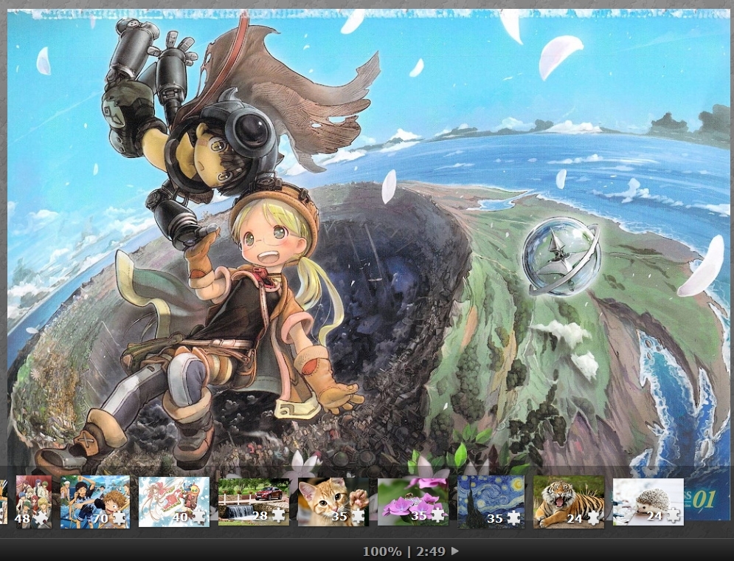The height and width of the screenshot is (561, 734).
Task: Click puzzle piece icon on purple flowers thumbnail
Action: point(438,515)
